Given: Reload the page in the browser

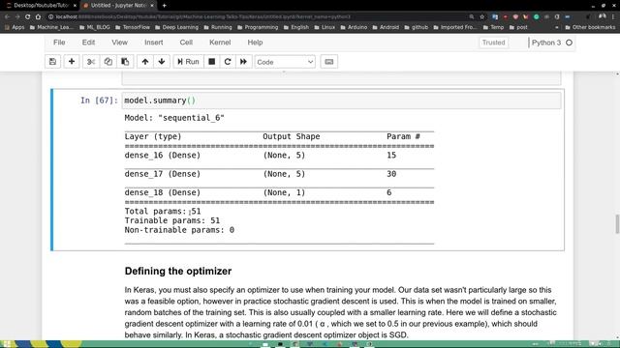Looking at the screenshot, I should tap(27, 17).
